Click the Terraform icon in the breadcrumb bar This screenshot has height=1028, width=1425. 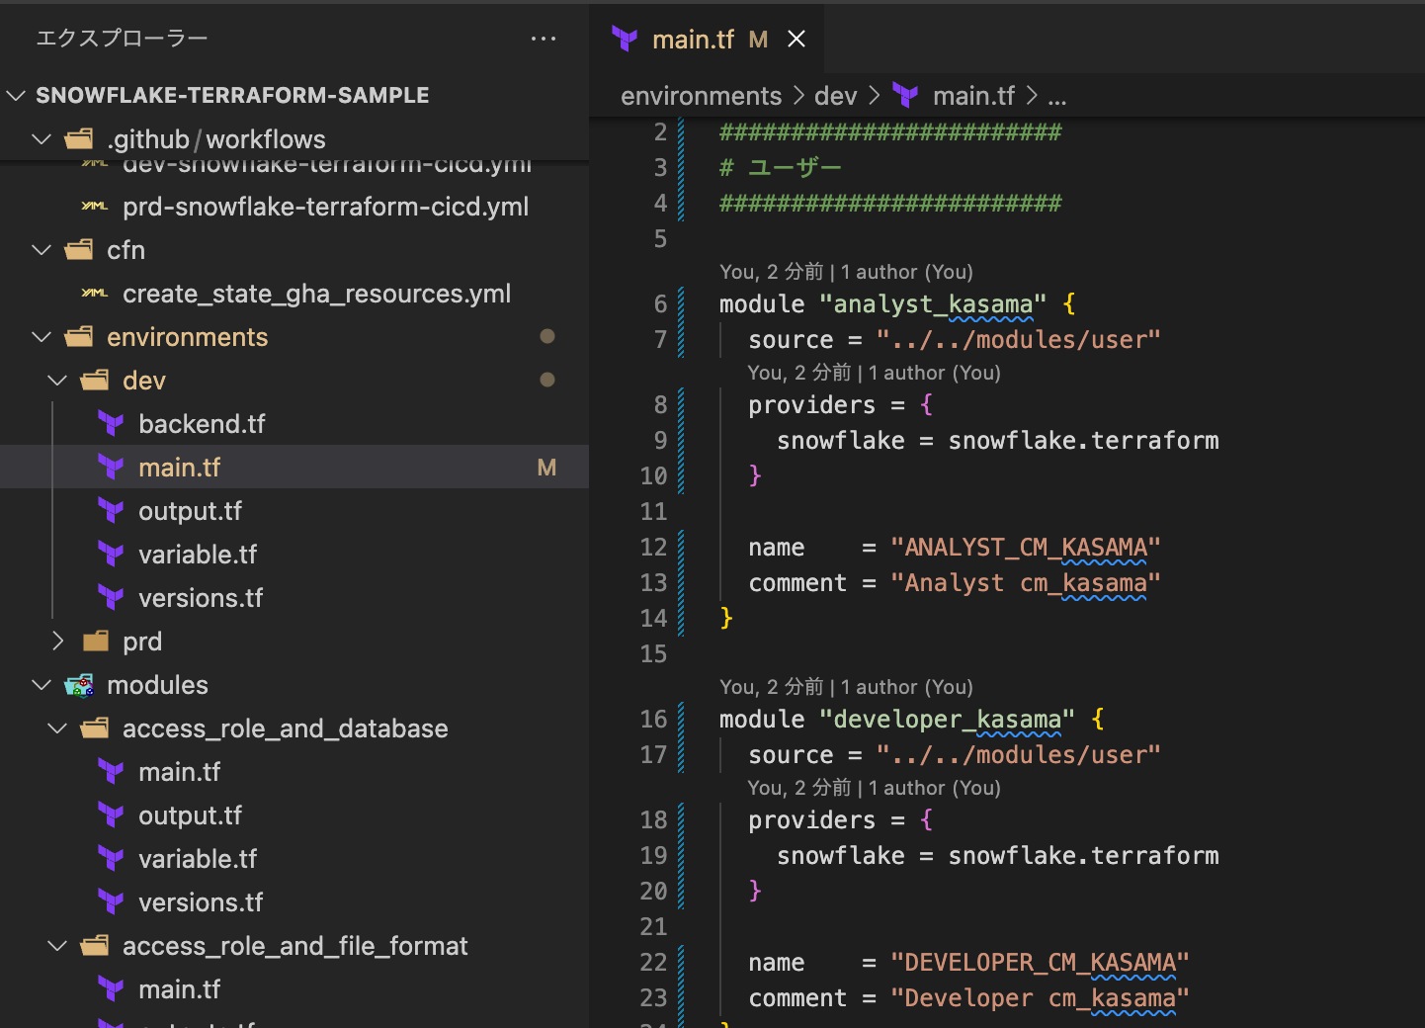click(x=905, y=96)
